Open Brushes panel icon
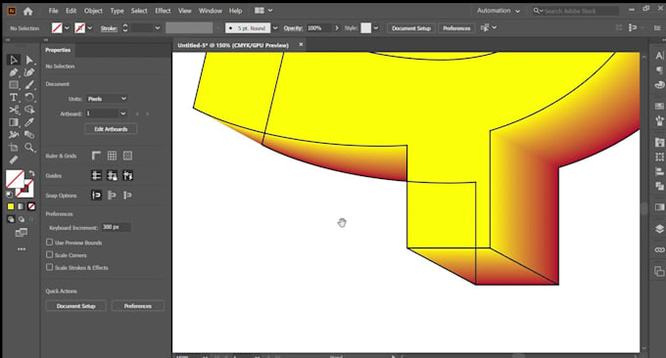 click(x=659, y=120)
